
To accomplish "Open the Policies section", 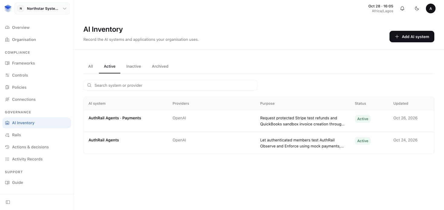I will point(37,87).
